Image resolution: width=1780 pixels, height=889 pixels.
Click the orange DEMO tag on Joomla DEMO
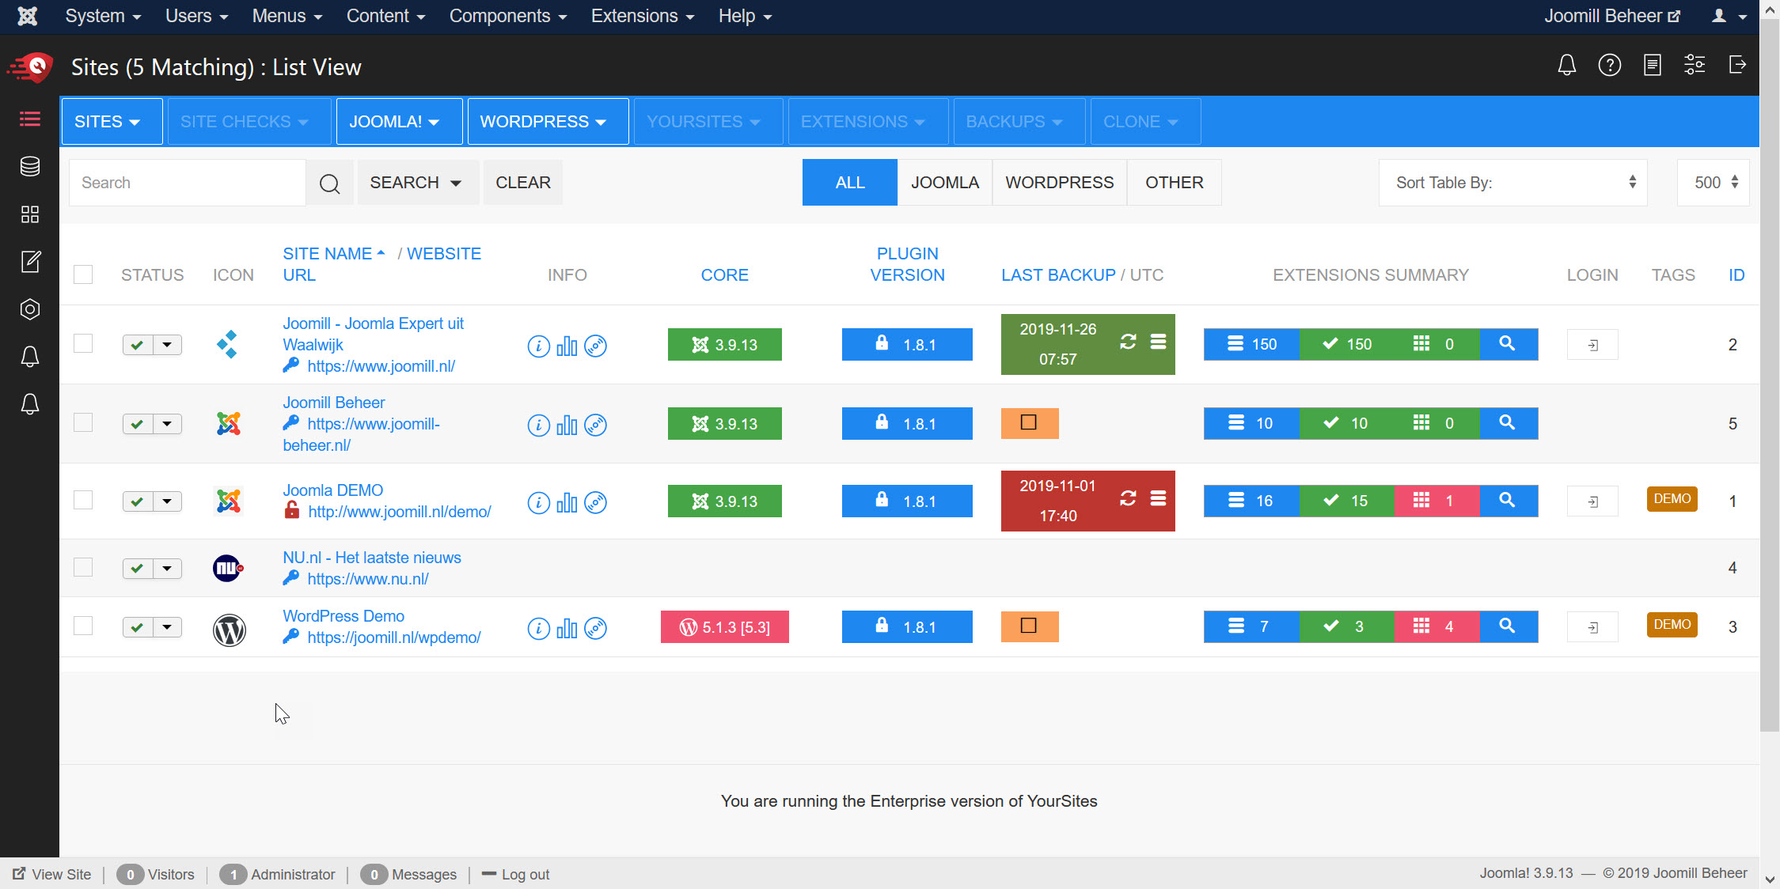[1672, 499]
